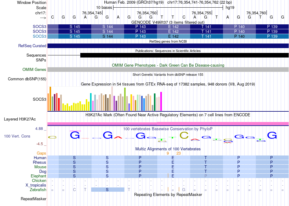Open 'Publications: Sequences in Scientific Articles' title
This screenshot has width=289, height=206.
(x=168, y=51)
